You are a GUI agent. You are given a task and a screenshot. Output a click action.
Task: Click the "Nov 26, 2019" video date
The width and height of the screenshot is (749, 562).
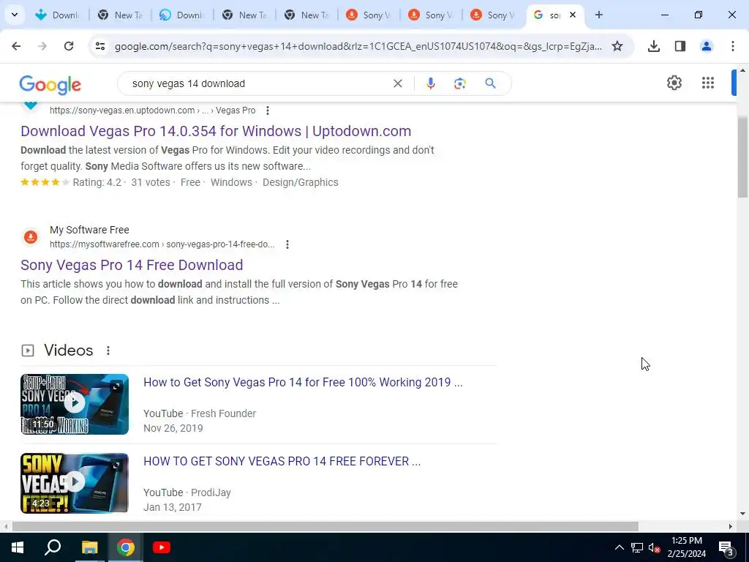[173, 428]
